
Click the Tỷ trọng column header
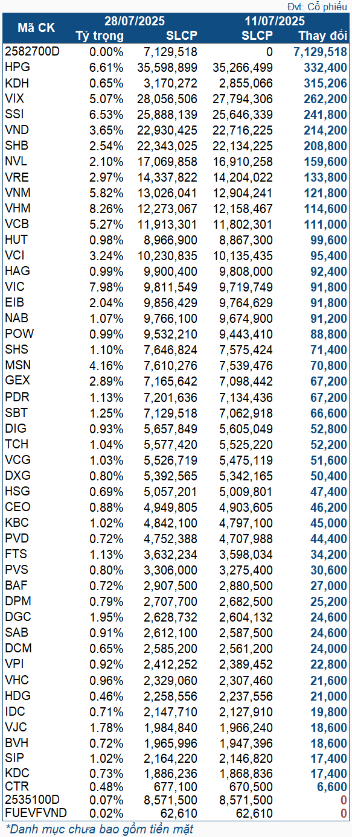point(100,36)
